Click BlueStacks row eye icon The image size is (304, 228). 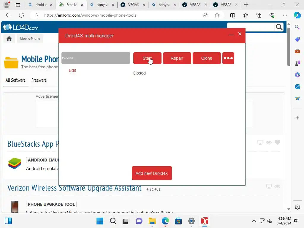269,142
